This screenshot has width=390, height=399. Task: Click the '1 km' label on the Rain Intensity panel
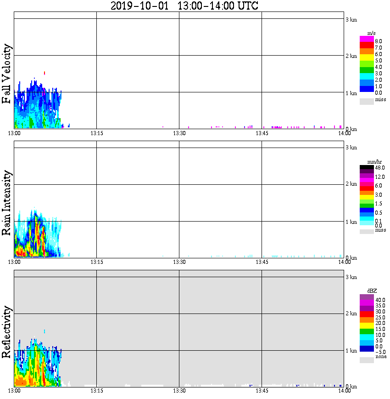(351, 222)
